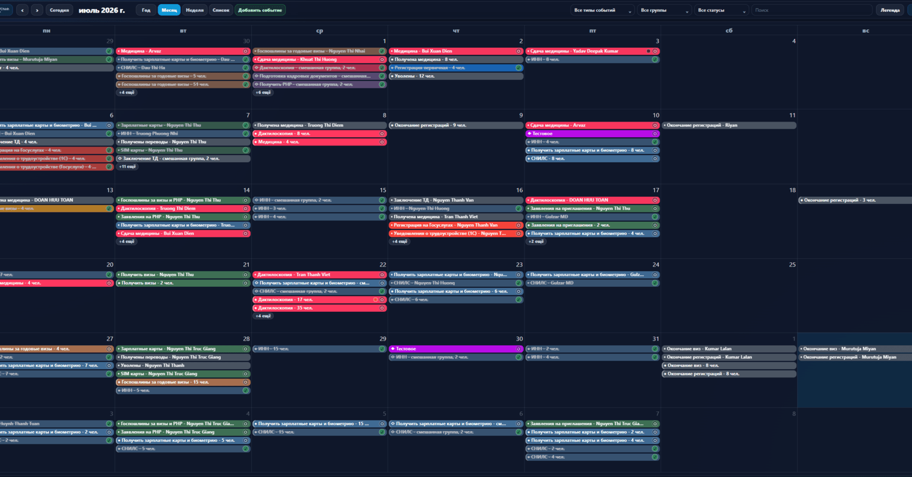The width and height of the screenshot is (912, 477).
Task: Toggle completion check on ИНН - 15 чел. event
Action: coord(382,349)
